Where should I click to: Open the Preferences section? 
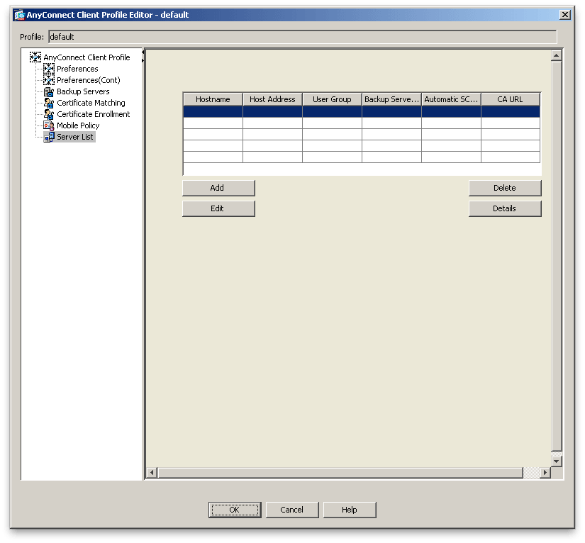coord(77,69)
